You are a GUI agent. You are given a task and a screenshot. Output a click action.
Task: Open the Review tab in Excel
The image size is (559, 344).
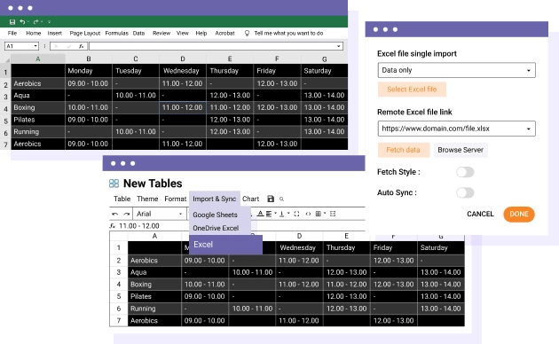161,33
